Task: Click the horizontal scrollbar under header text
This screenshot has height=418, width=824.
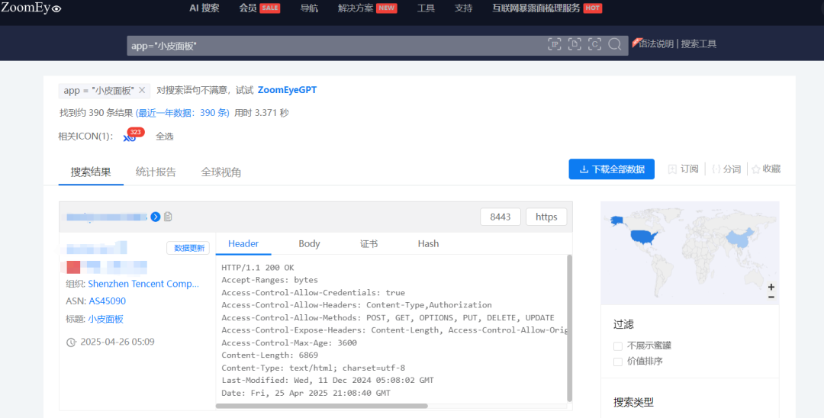Action: click(322, 406)
